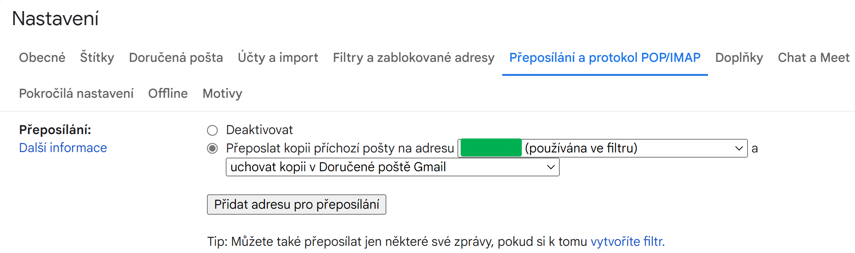The image size is (855, 253).
Task: Open the Motivy tab
Action: tap(222, 94)
